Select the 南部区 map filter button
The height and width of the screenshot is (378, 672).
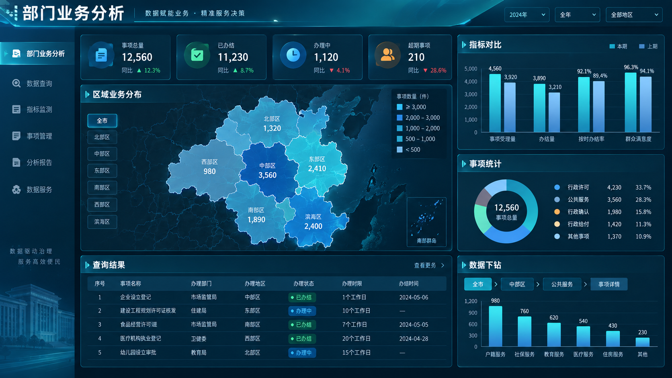point(102,188)
